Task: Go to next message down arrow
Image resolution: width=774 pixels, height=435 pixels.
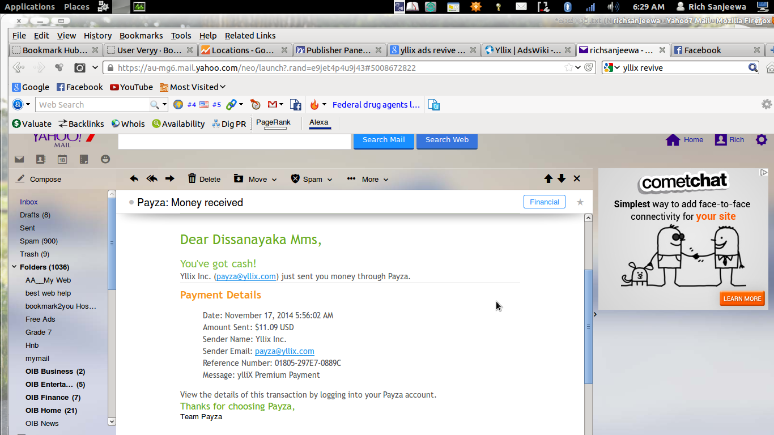Action: (x=562, y=179)
